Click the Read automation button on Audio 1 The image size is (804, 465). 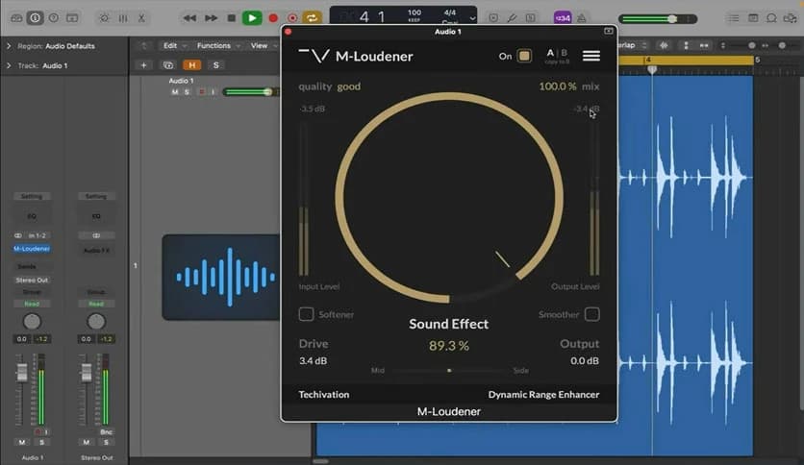(32, 304)
